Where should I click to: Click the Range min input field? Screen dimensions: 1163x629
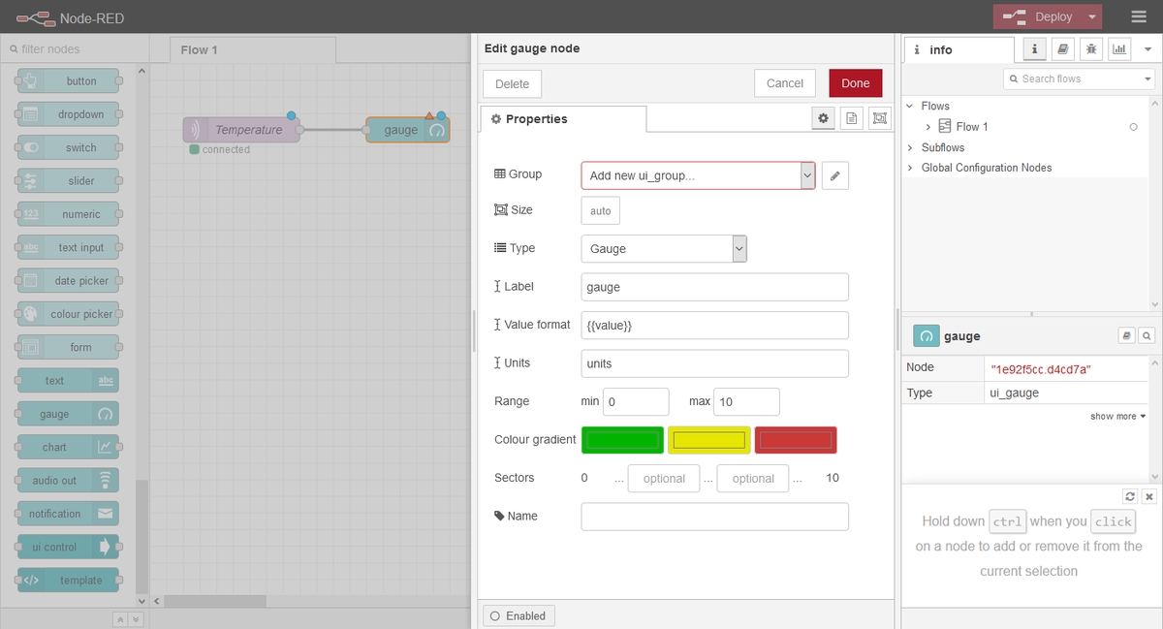tap(636, 401)
